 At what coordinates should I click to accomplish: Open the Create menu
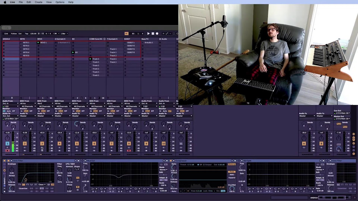click(39, 2)
